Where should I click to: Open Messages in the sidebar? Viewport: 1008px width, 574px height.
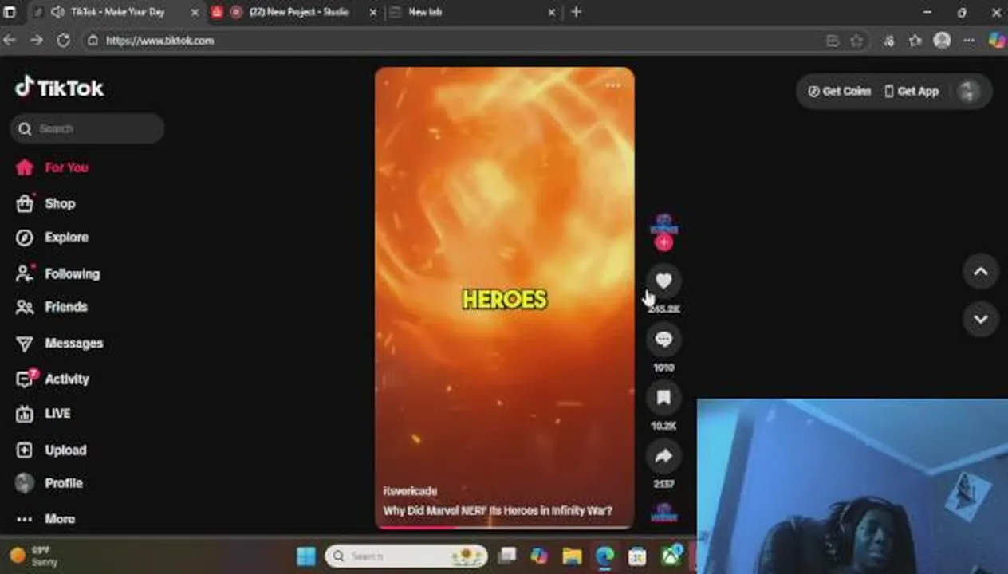pos(59,343)
